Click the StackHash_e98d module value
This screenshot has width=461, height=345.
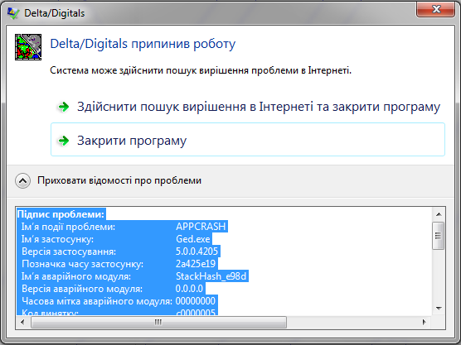[211, 276]
